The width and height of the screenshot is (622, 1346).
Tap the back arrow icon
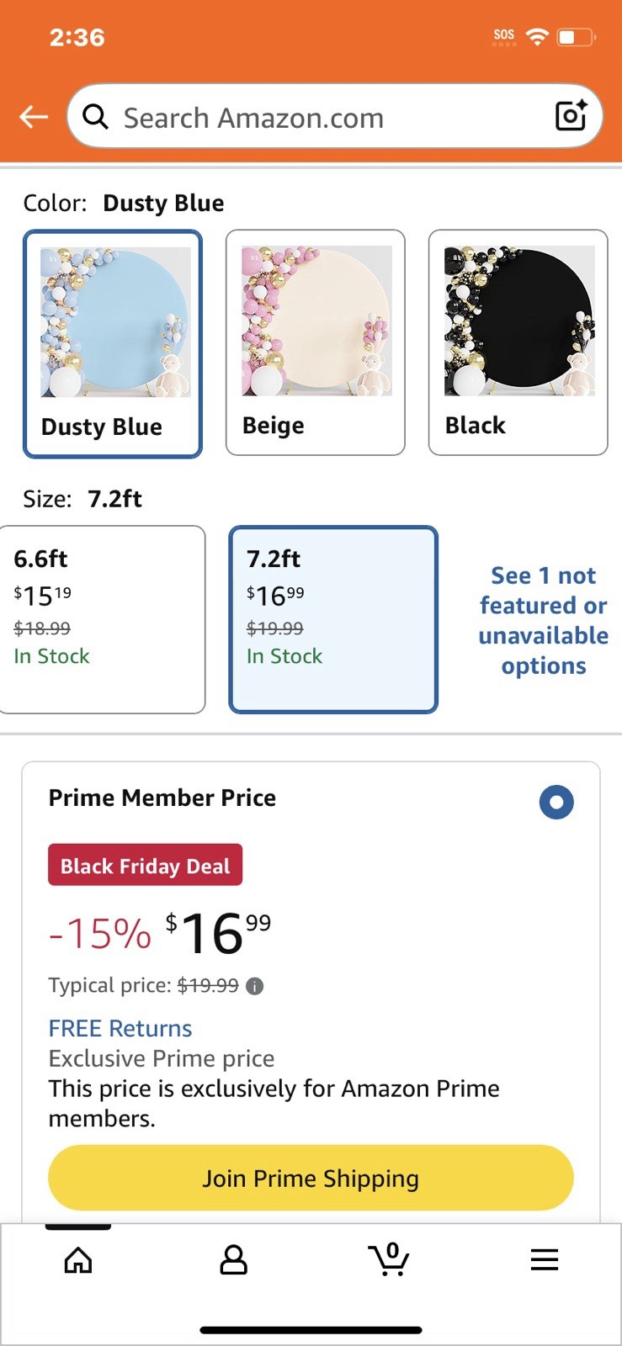click(34, 117)
